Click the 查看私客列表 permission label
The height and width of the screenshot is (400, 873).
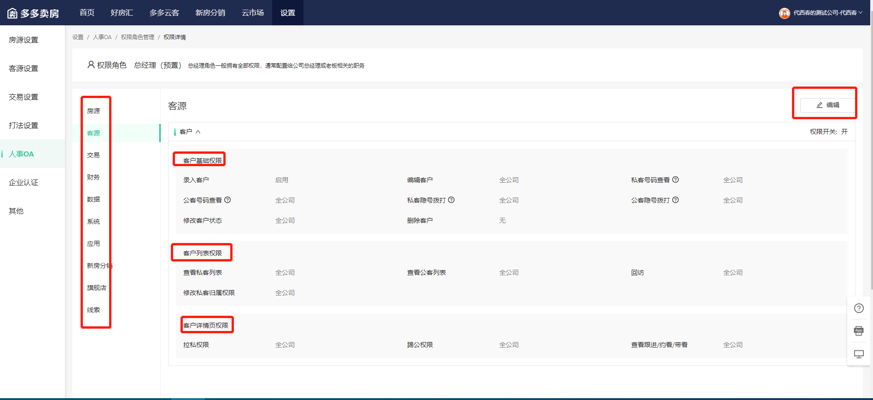coord(203,272)
